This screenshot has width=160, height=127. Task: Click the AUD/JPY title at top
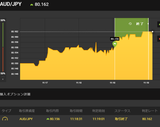pyautogui.click(x=11, y=4)
